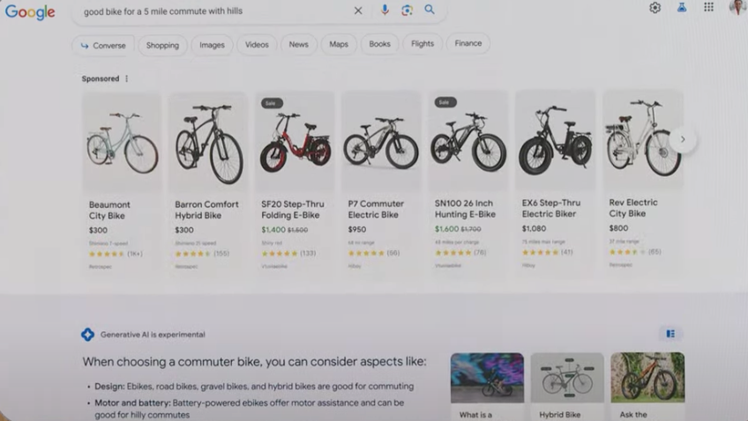Image resolution: width=748 pixels, height=421 pixels.
Task: Click Rev Electric star rating (65)
Action: tap(635, 252)
